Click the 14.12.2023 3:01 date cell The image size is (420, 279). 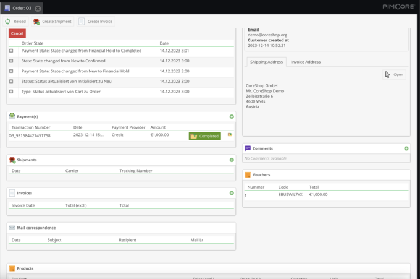(x=174, y=51)
